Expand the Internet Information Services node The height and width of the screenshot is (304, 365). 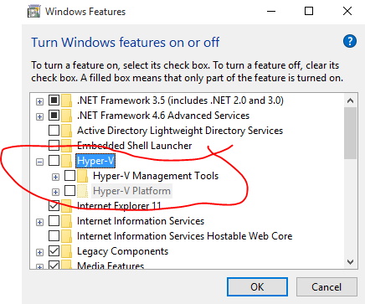[x=39, y=222]
